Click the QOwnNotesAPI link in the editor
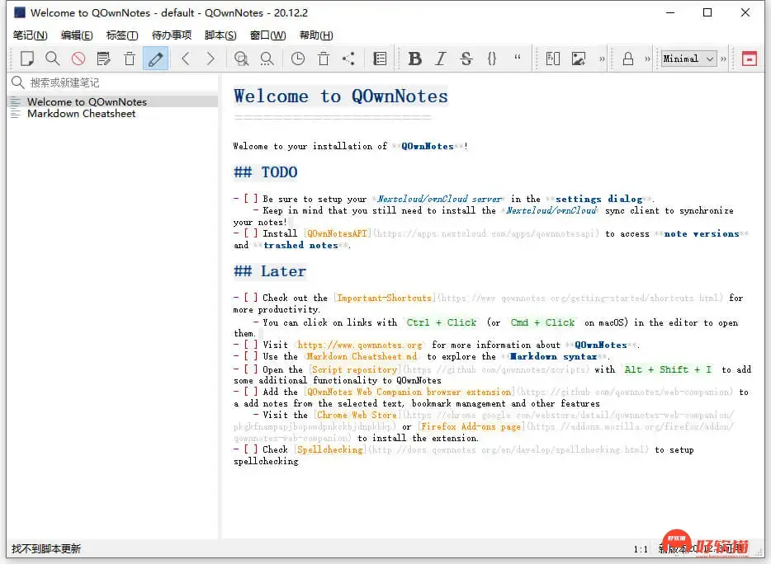Screen dimensions: 771x564 337,234
